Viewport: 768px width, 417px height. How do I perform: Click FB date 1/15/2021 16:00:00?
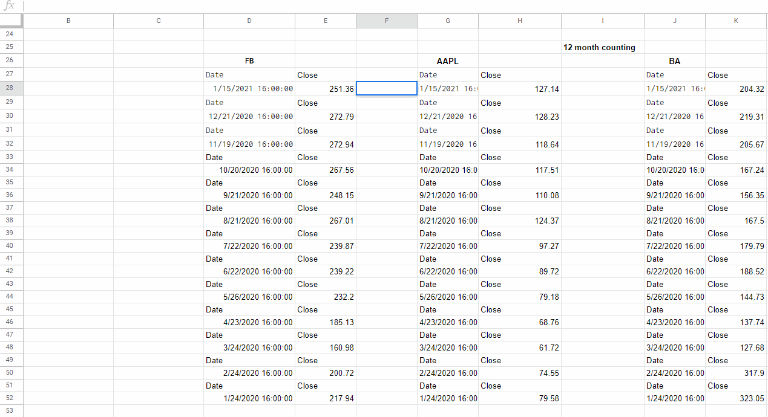(249, 89)
